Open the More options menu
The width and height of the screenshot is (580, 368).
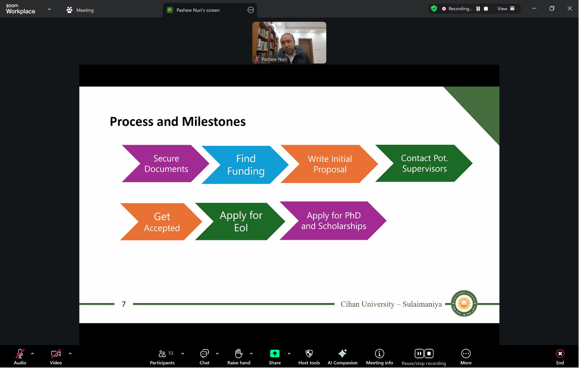click(x=466, y=357)
